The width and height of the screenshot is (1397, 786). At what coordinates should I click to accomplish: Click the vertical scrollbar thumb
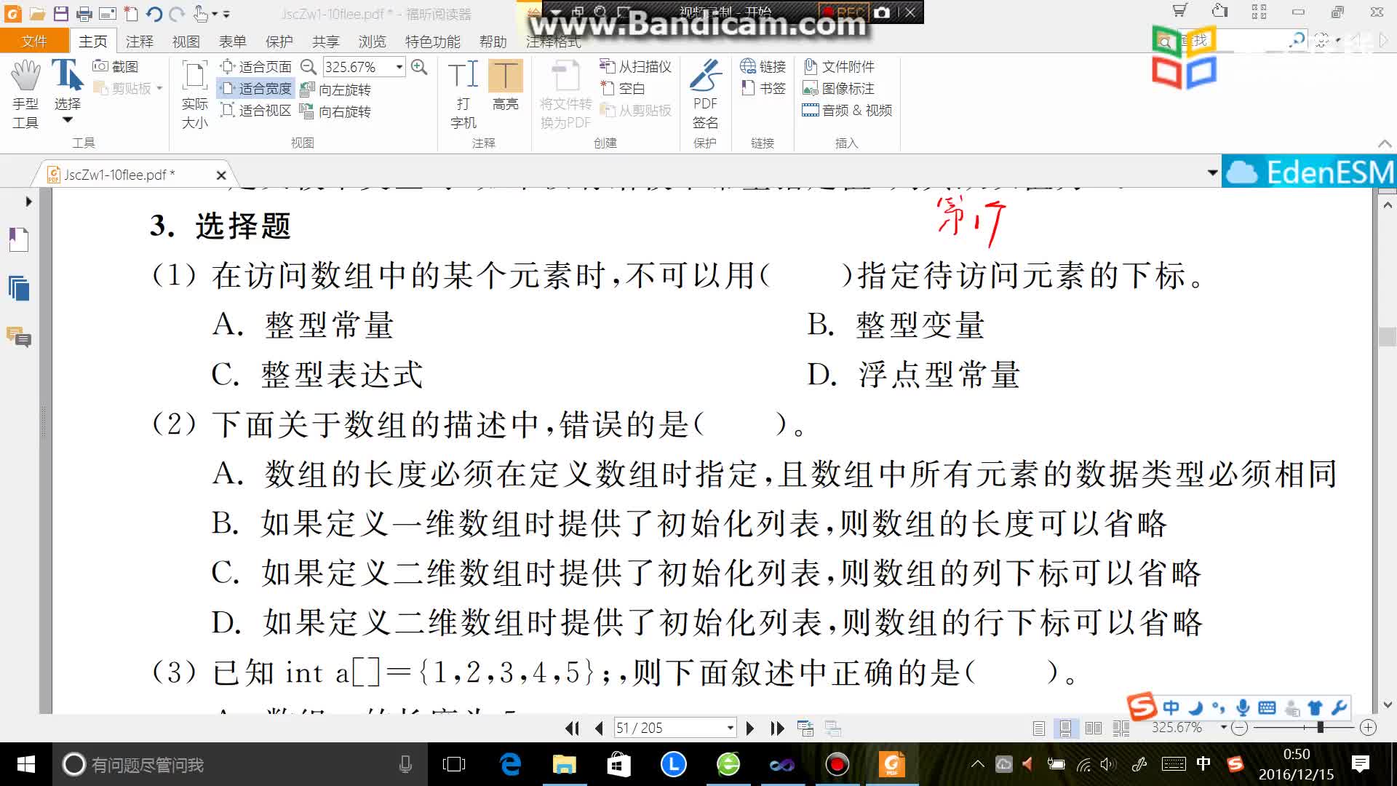click(1387, 337)
